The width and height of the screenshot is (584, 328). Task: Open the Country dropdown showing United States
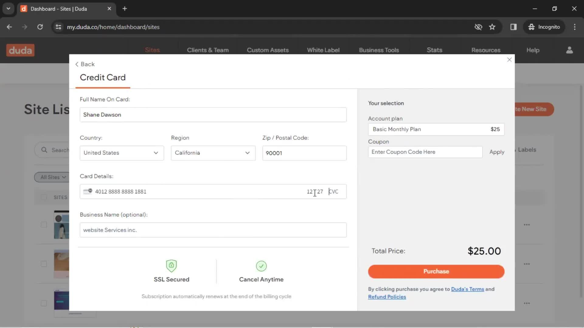coord(122,153)
